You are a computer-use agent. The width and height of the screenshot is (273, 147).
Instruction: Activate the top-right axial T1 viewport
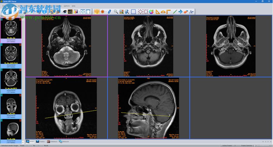231,46
